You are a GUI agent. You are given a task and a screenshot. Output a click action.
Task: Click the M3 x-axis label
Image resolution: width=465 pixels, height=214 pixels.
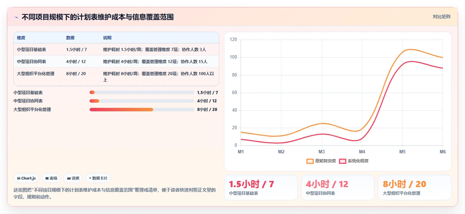322,152
